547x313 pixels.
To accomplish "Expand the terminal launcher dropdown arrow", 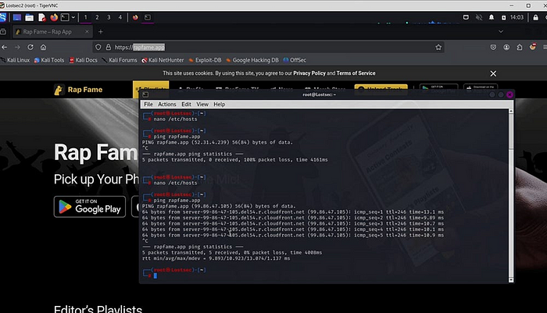I will (x=73, y=17).
